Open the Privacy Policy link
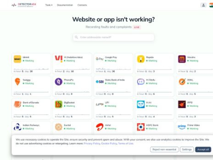This screenshot has width=213, height=160. click(x=92, y=143)
